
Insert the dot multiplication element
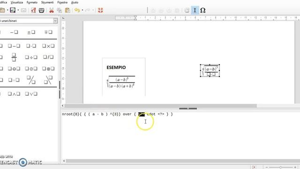31,46
